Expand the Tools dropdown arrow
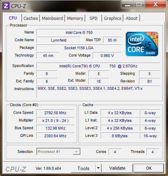This screenshot has height=176, width=168. tap(98, 168)
